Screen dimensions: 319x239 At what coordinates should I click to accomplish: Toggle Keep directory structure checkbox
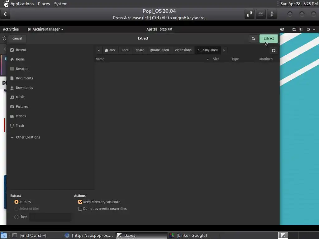pos(80,202)
